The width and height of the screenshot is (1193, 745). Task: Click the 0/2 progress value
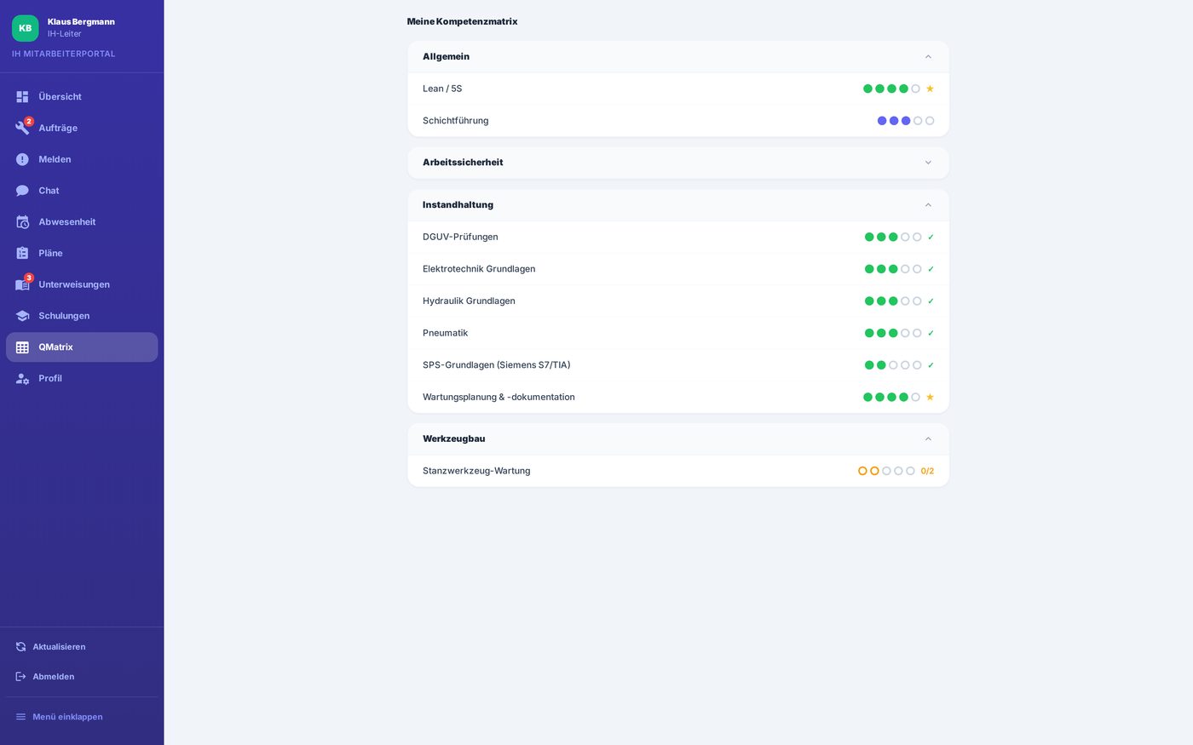[x=927, y=471]
